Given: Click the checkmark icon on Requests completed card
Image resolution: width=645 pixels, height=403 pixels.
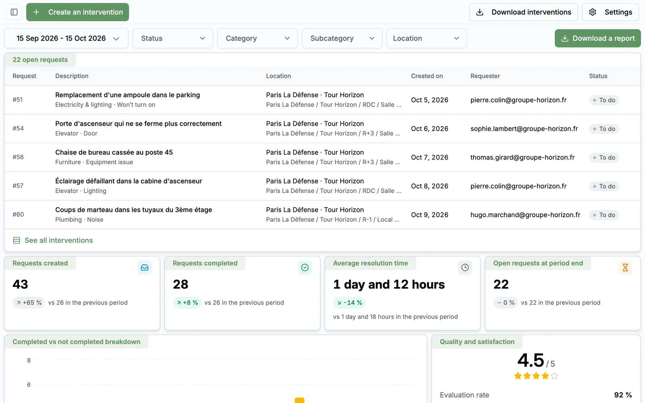Looking at the screenshot, I should click(305, 268).
